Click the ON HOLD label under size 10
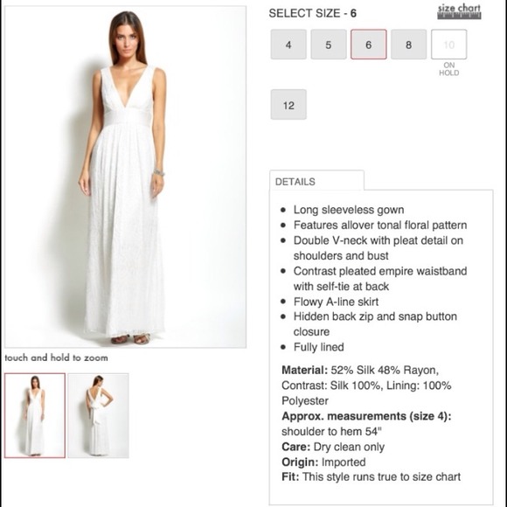Screen dimensions: 507x507 coord(448,69)
